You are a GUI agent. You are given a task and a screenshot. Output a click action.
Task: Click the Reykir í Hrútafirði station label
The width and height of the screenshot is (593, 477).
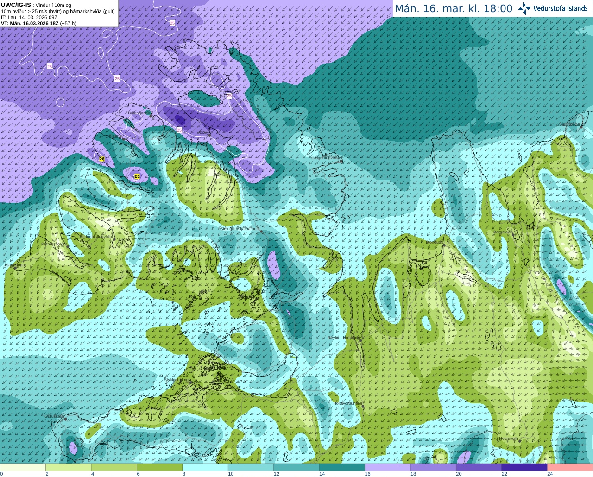tap(343, 338)
